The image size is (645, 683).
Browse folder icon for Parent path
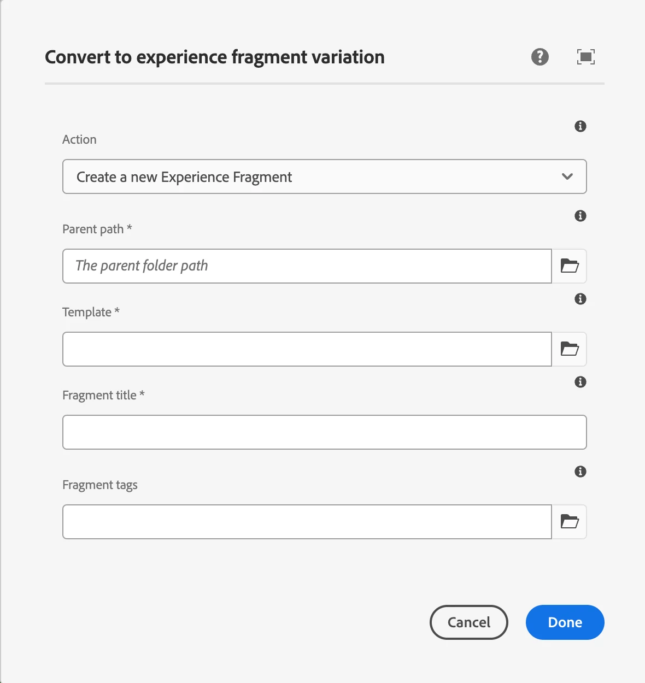click(x=570, y=266)
